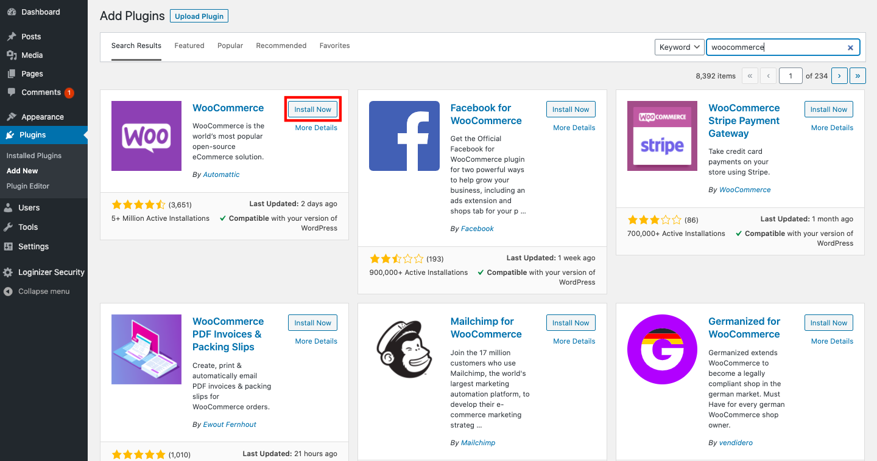The height and width of the screenshot is (461, 877).
Task: Click the WooCommerce star rating
Action: pos(139,204)
